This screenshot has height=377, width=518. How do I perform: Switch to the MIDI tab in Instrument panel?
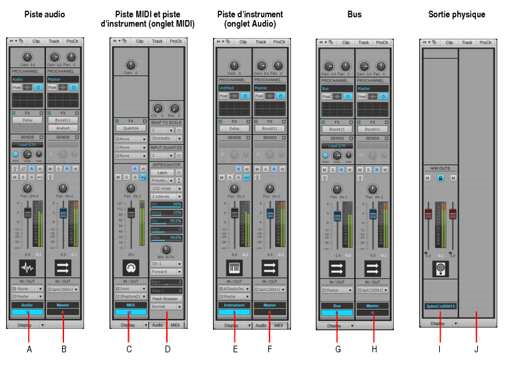click(x=278, y=326)
